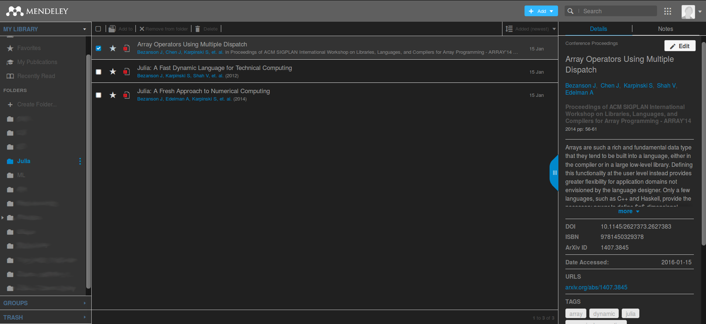Toggle favorite star for Fast Dynamic Language paper
The width and height of the screenshot is (706, 324).
[x=113, y=71]
